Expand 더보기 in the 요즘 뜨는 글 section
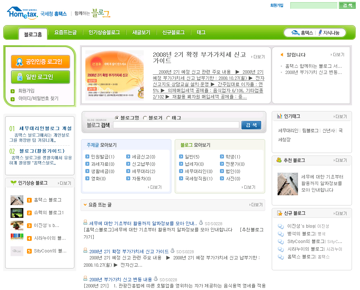This screenshot has height=290, width=360. tap(256, 205)
